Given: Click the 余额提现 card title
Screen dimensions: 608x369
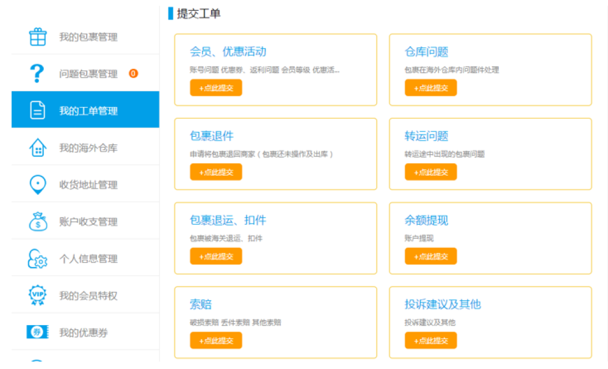Looking at the screenshot, I should point(427,220).
